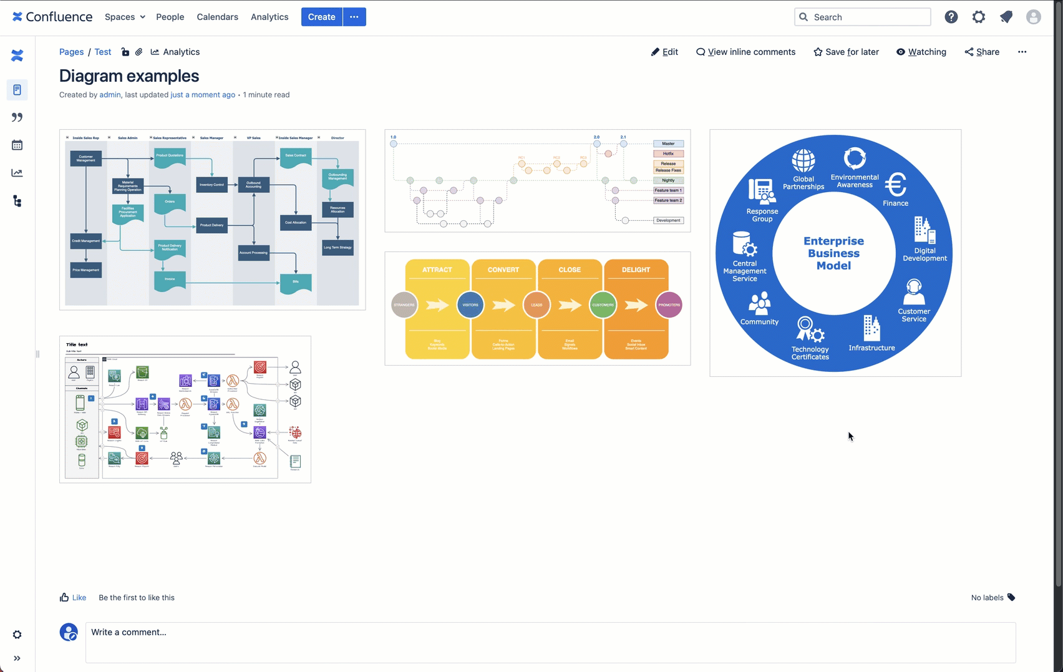The height and width of the screenshot is (672, 1063).
Task: Collapse the left sidebar with chevron
Action: 17,658
